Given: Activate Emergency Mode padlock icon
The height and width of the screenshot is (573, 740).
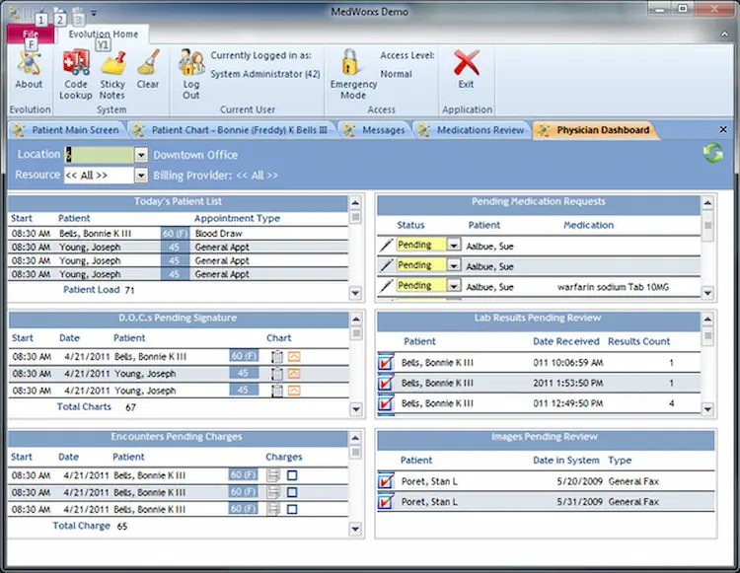Looking at the screenshot, I should click(348, 64).
